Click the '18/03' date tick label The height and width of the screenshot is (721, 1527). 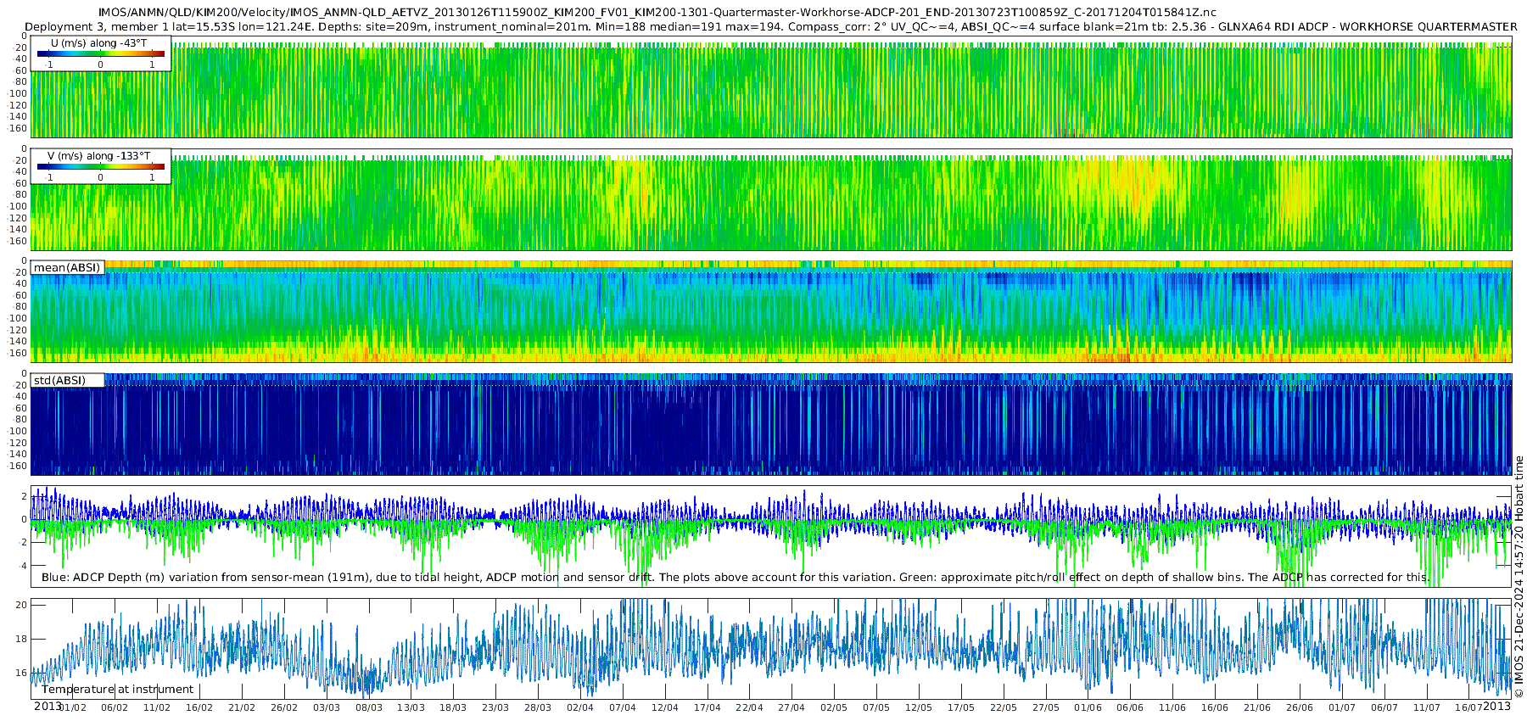[x=453, y=707]
